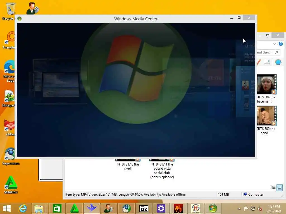This screenshot has height=214, width=286.
Task: Click the Computer entry in the status bar
Action: coord(253,194)
